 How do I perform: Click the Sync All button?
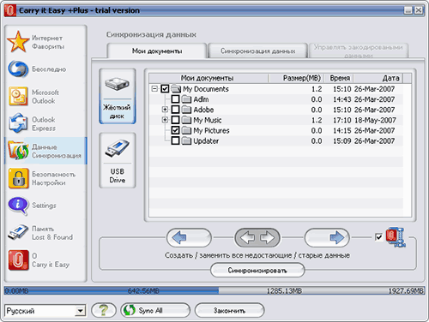(x=155, y=310)
